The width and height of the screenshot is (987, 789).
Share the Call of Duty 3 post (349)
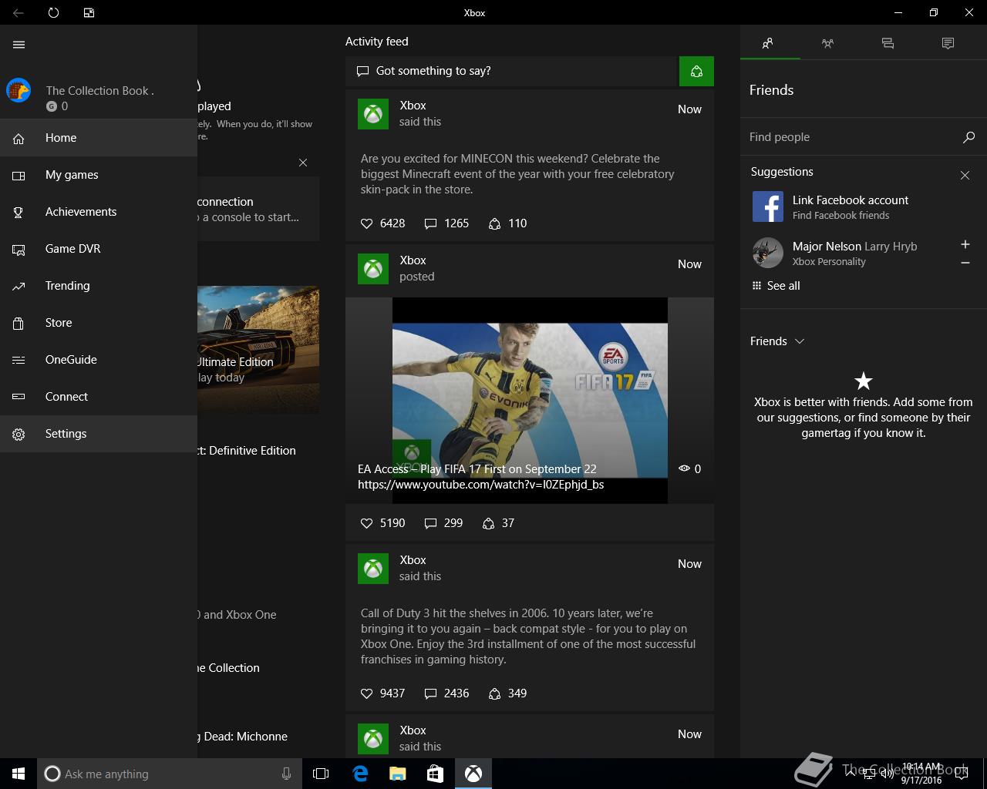pyautogui.click(x=507, y=693)
